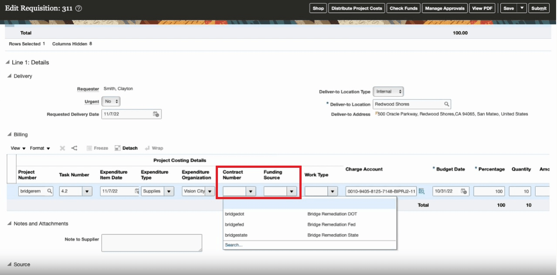This screenshot has height=275, width=557.
Task: Submit the requisition
Action: click(539, 7)
